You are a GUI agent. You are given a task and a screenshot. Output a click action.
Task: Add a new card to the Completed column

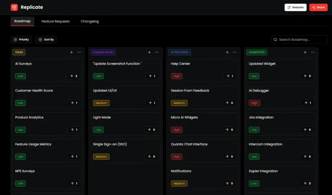(x=305, y=52)
